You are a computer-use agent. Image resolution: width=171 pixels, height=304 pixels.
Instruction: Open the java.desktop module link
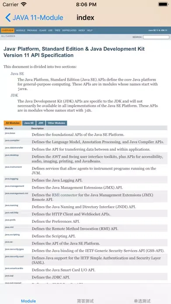click(12, 155)
